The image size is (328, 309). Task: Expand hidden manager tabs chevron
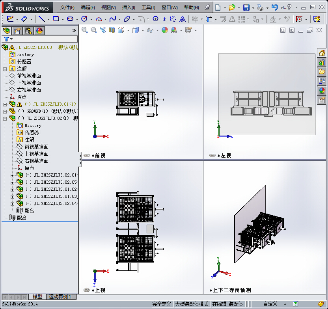pyautogui.click(x=74, y=30)
